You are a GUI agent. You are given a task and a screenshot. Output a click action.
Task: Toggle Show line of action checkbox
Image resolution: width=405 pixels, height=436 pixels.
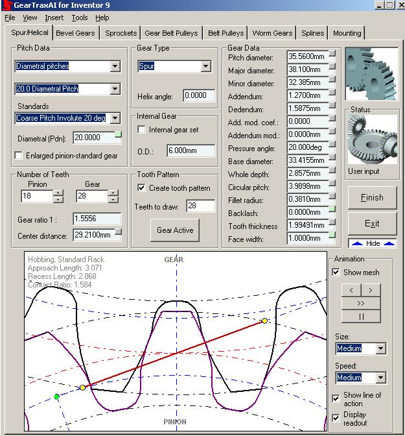tap(336, 398)
